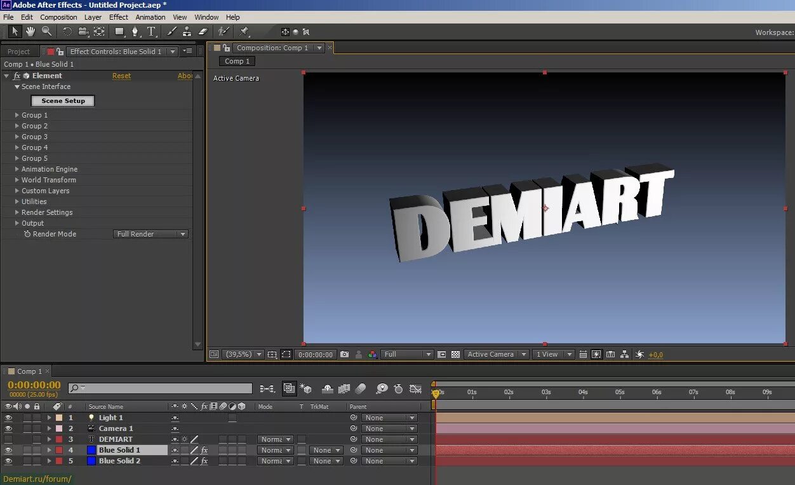Open the Effect menu
Viewport: 795px width, 485px height.
[119, 17]
